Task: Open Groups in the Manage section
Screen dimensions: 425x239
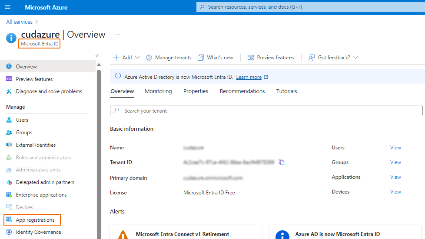Action: pos(24,132)
